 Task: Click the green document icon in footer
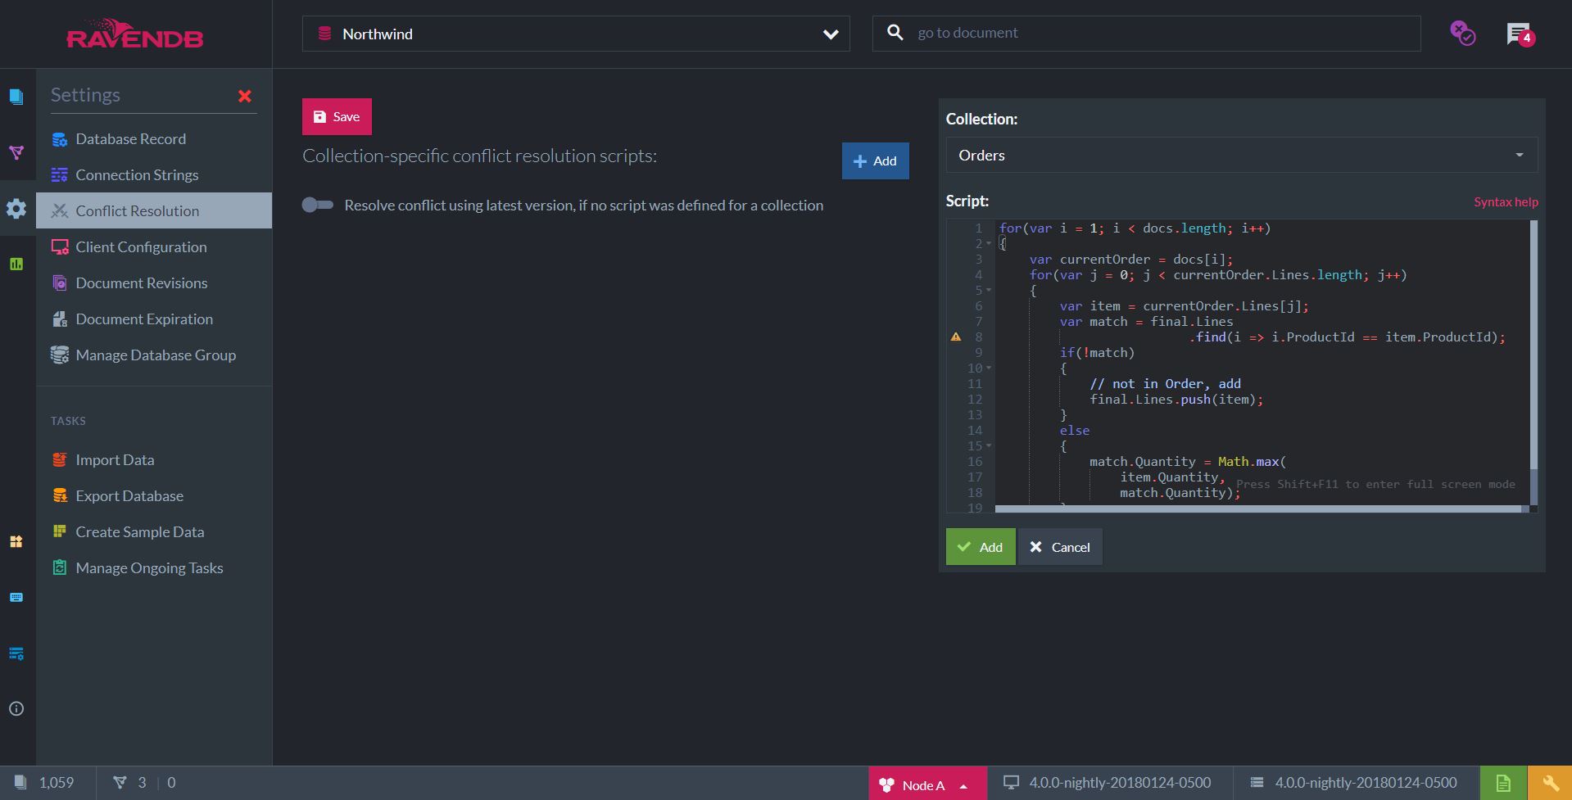point(1503,784)
